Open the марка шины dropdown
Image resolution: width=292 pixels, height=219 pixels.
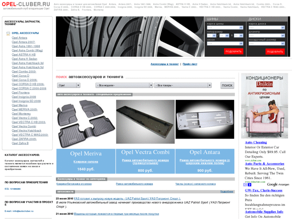coord(225,28)
